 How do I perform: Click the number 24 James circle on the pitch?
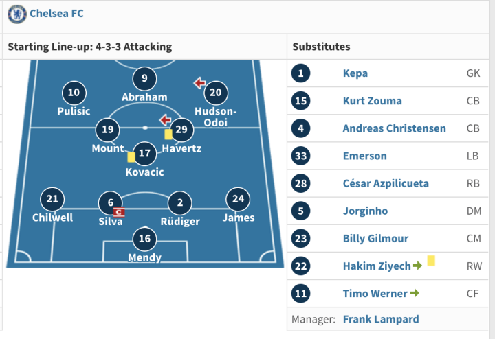(x=238, y=200)
